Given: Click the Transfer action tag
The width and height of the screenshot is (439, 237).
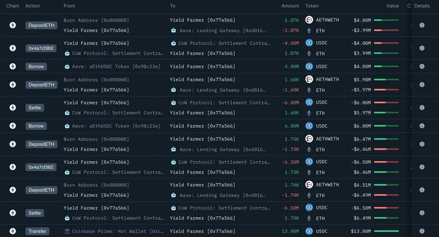Looking at the screenshot, I should (x=37, y=231).
